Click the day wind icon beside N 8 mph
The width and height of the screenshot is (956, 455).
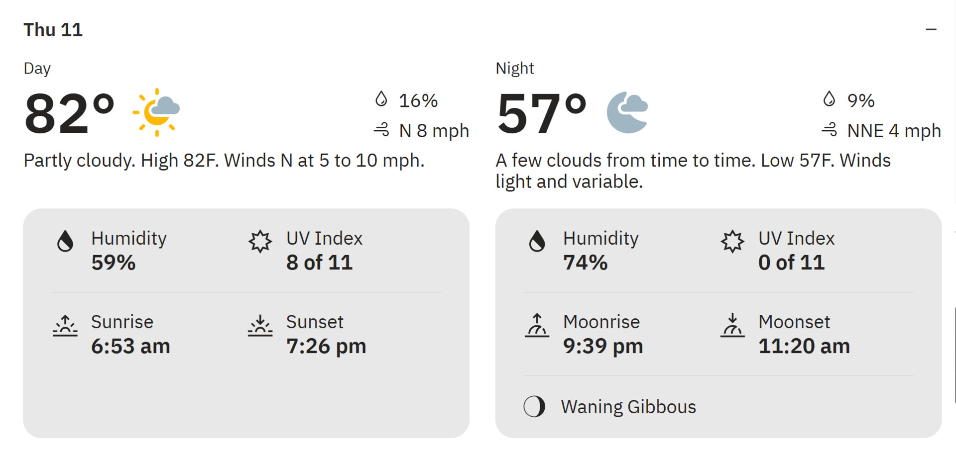pyautogui.click(x=381, y=130)
